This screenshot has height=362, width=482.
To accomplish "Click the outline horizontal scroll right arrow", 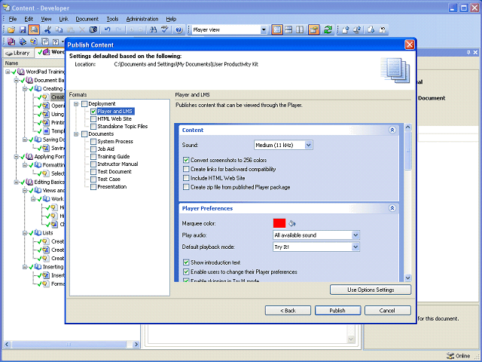I will tap(136, 344).
